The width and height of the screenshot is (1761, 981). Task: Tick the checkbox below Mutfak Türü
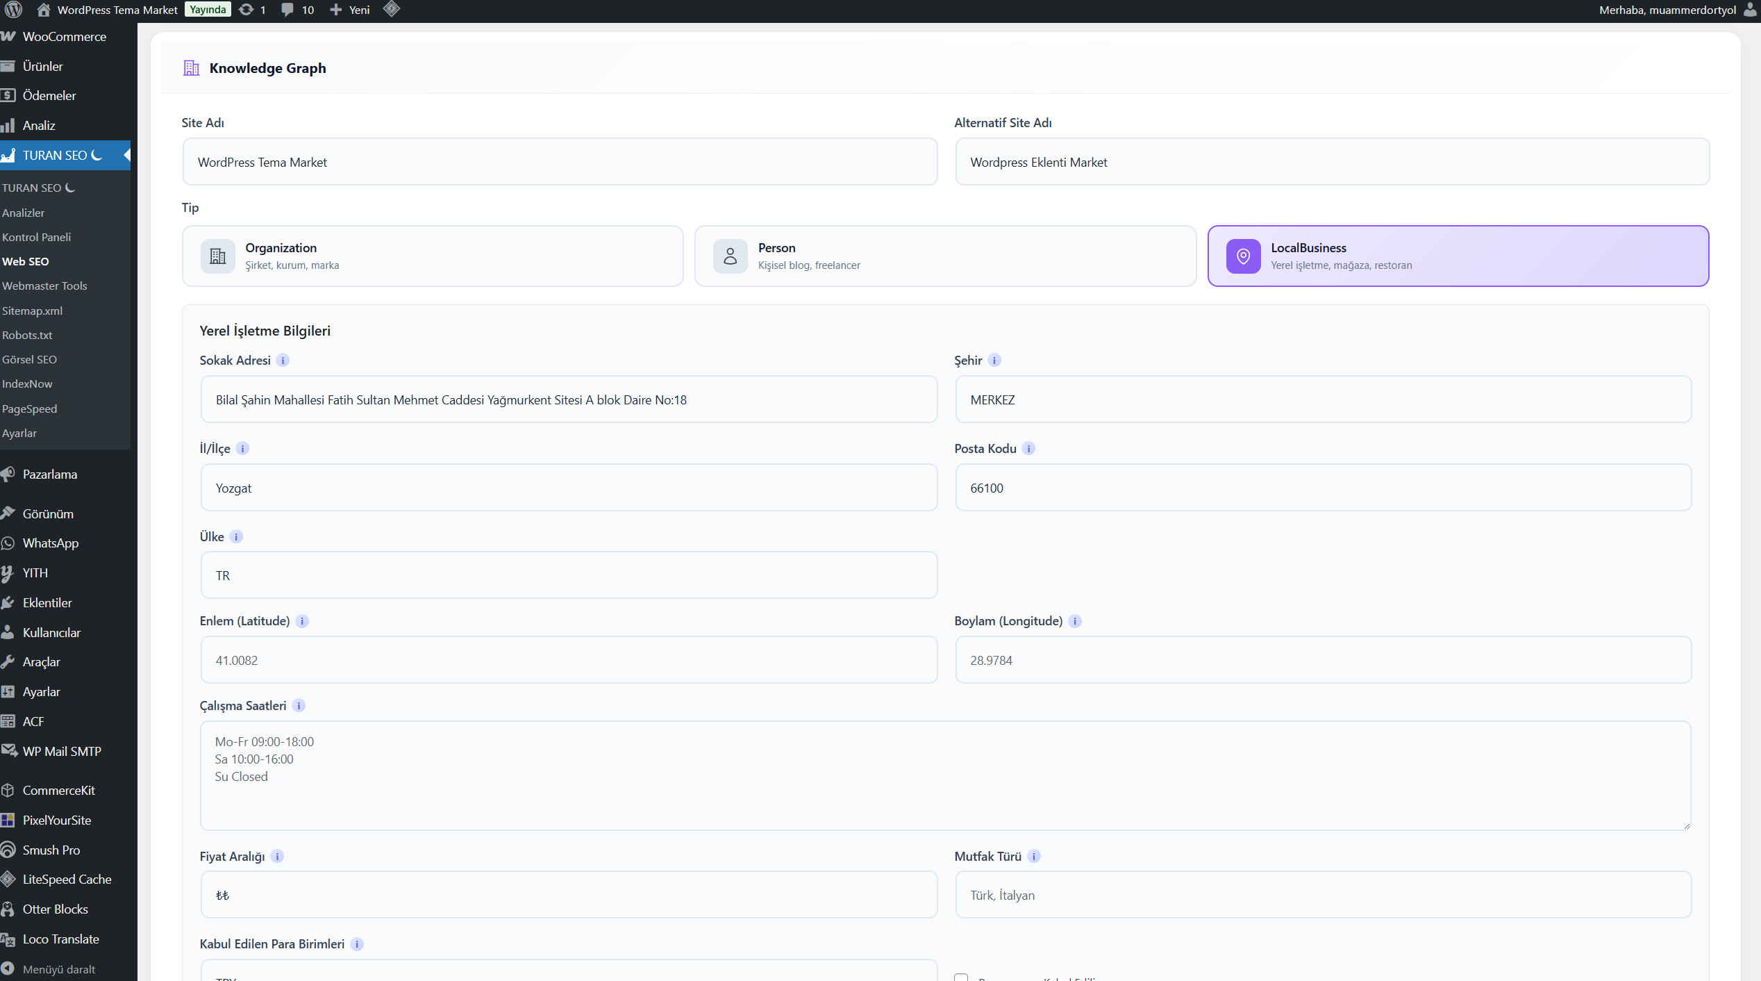[x=961, y=977]
